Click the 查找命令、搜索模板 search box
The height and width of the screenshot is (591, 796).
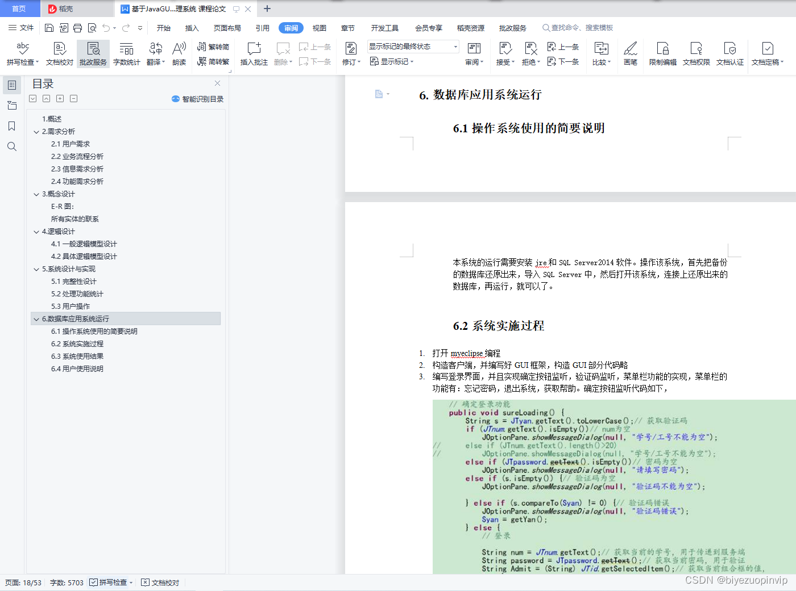578,28
